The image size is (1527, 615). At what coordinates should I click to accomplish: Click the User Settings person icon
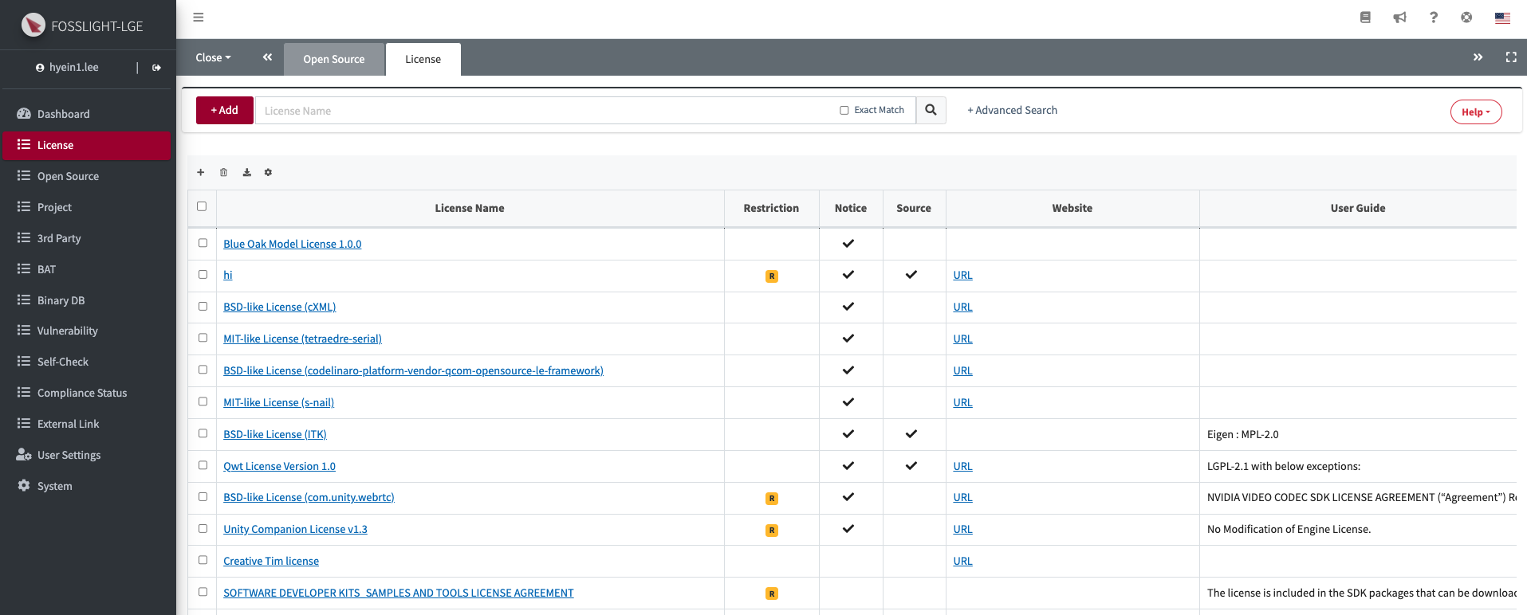pyautogui.click(x=24, y=455)
